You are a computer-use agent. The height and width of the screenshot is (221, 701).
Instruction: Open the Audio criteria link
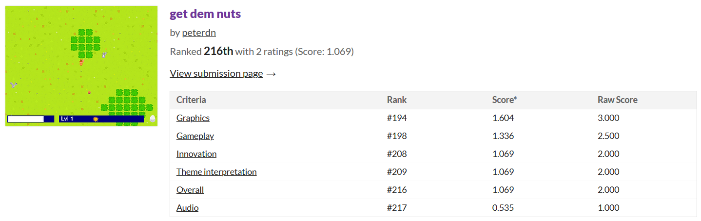click(x=187, y=208)
